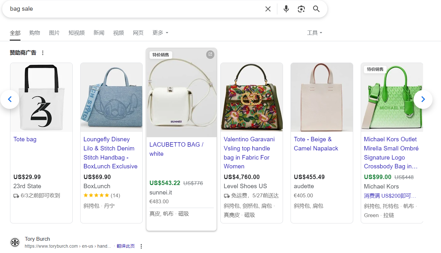Click free shipping truck icon under Level Shoes
Screen dimensions: 441x253
point(227,196)
